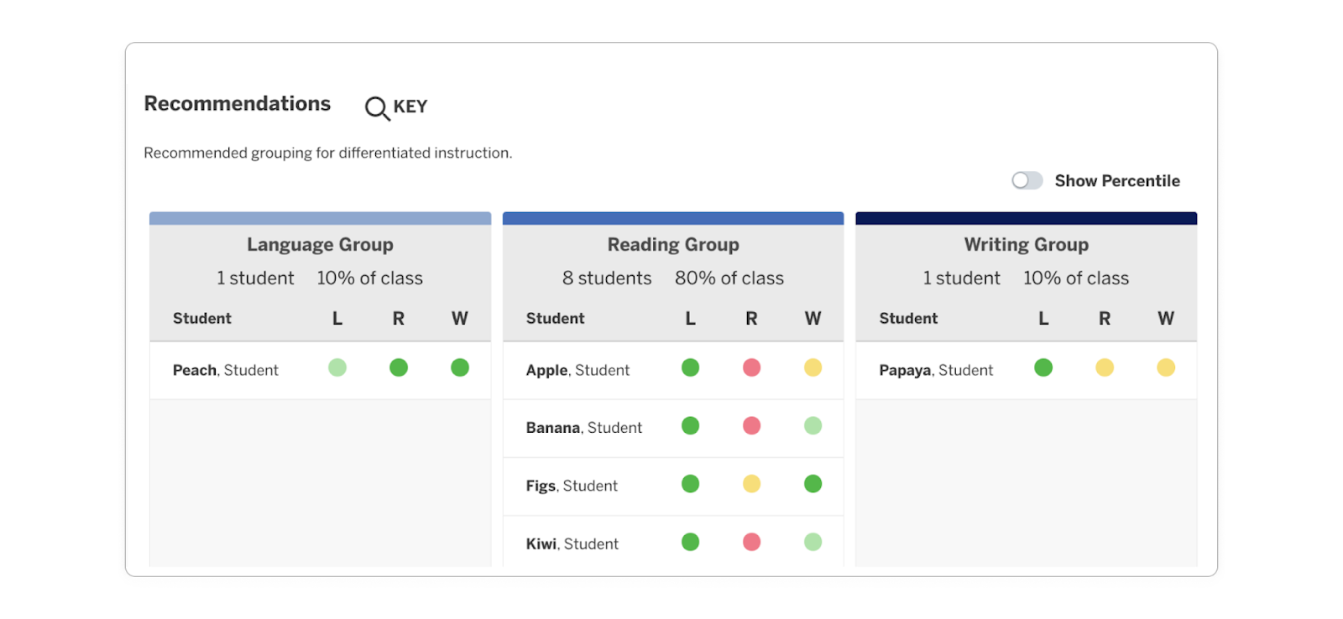Open the Language Group header

pyautogui.click(x=320, y=244)
